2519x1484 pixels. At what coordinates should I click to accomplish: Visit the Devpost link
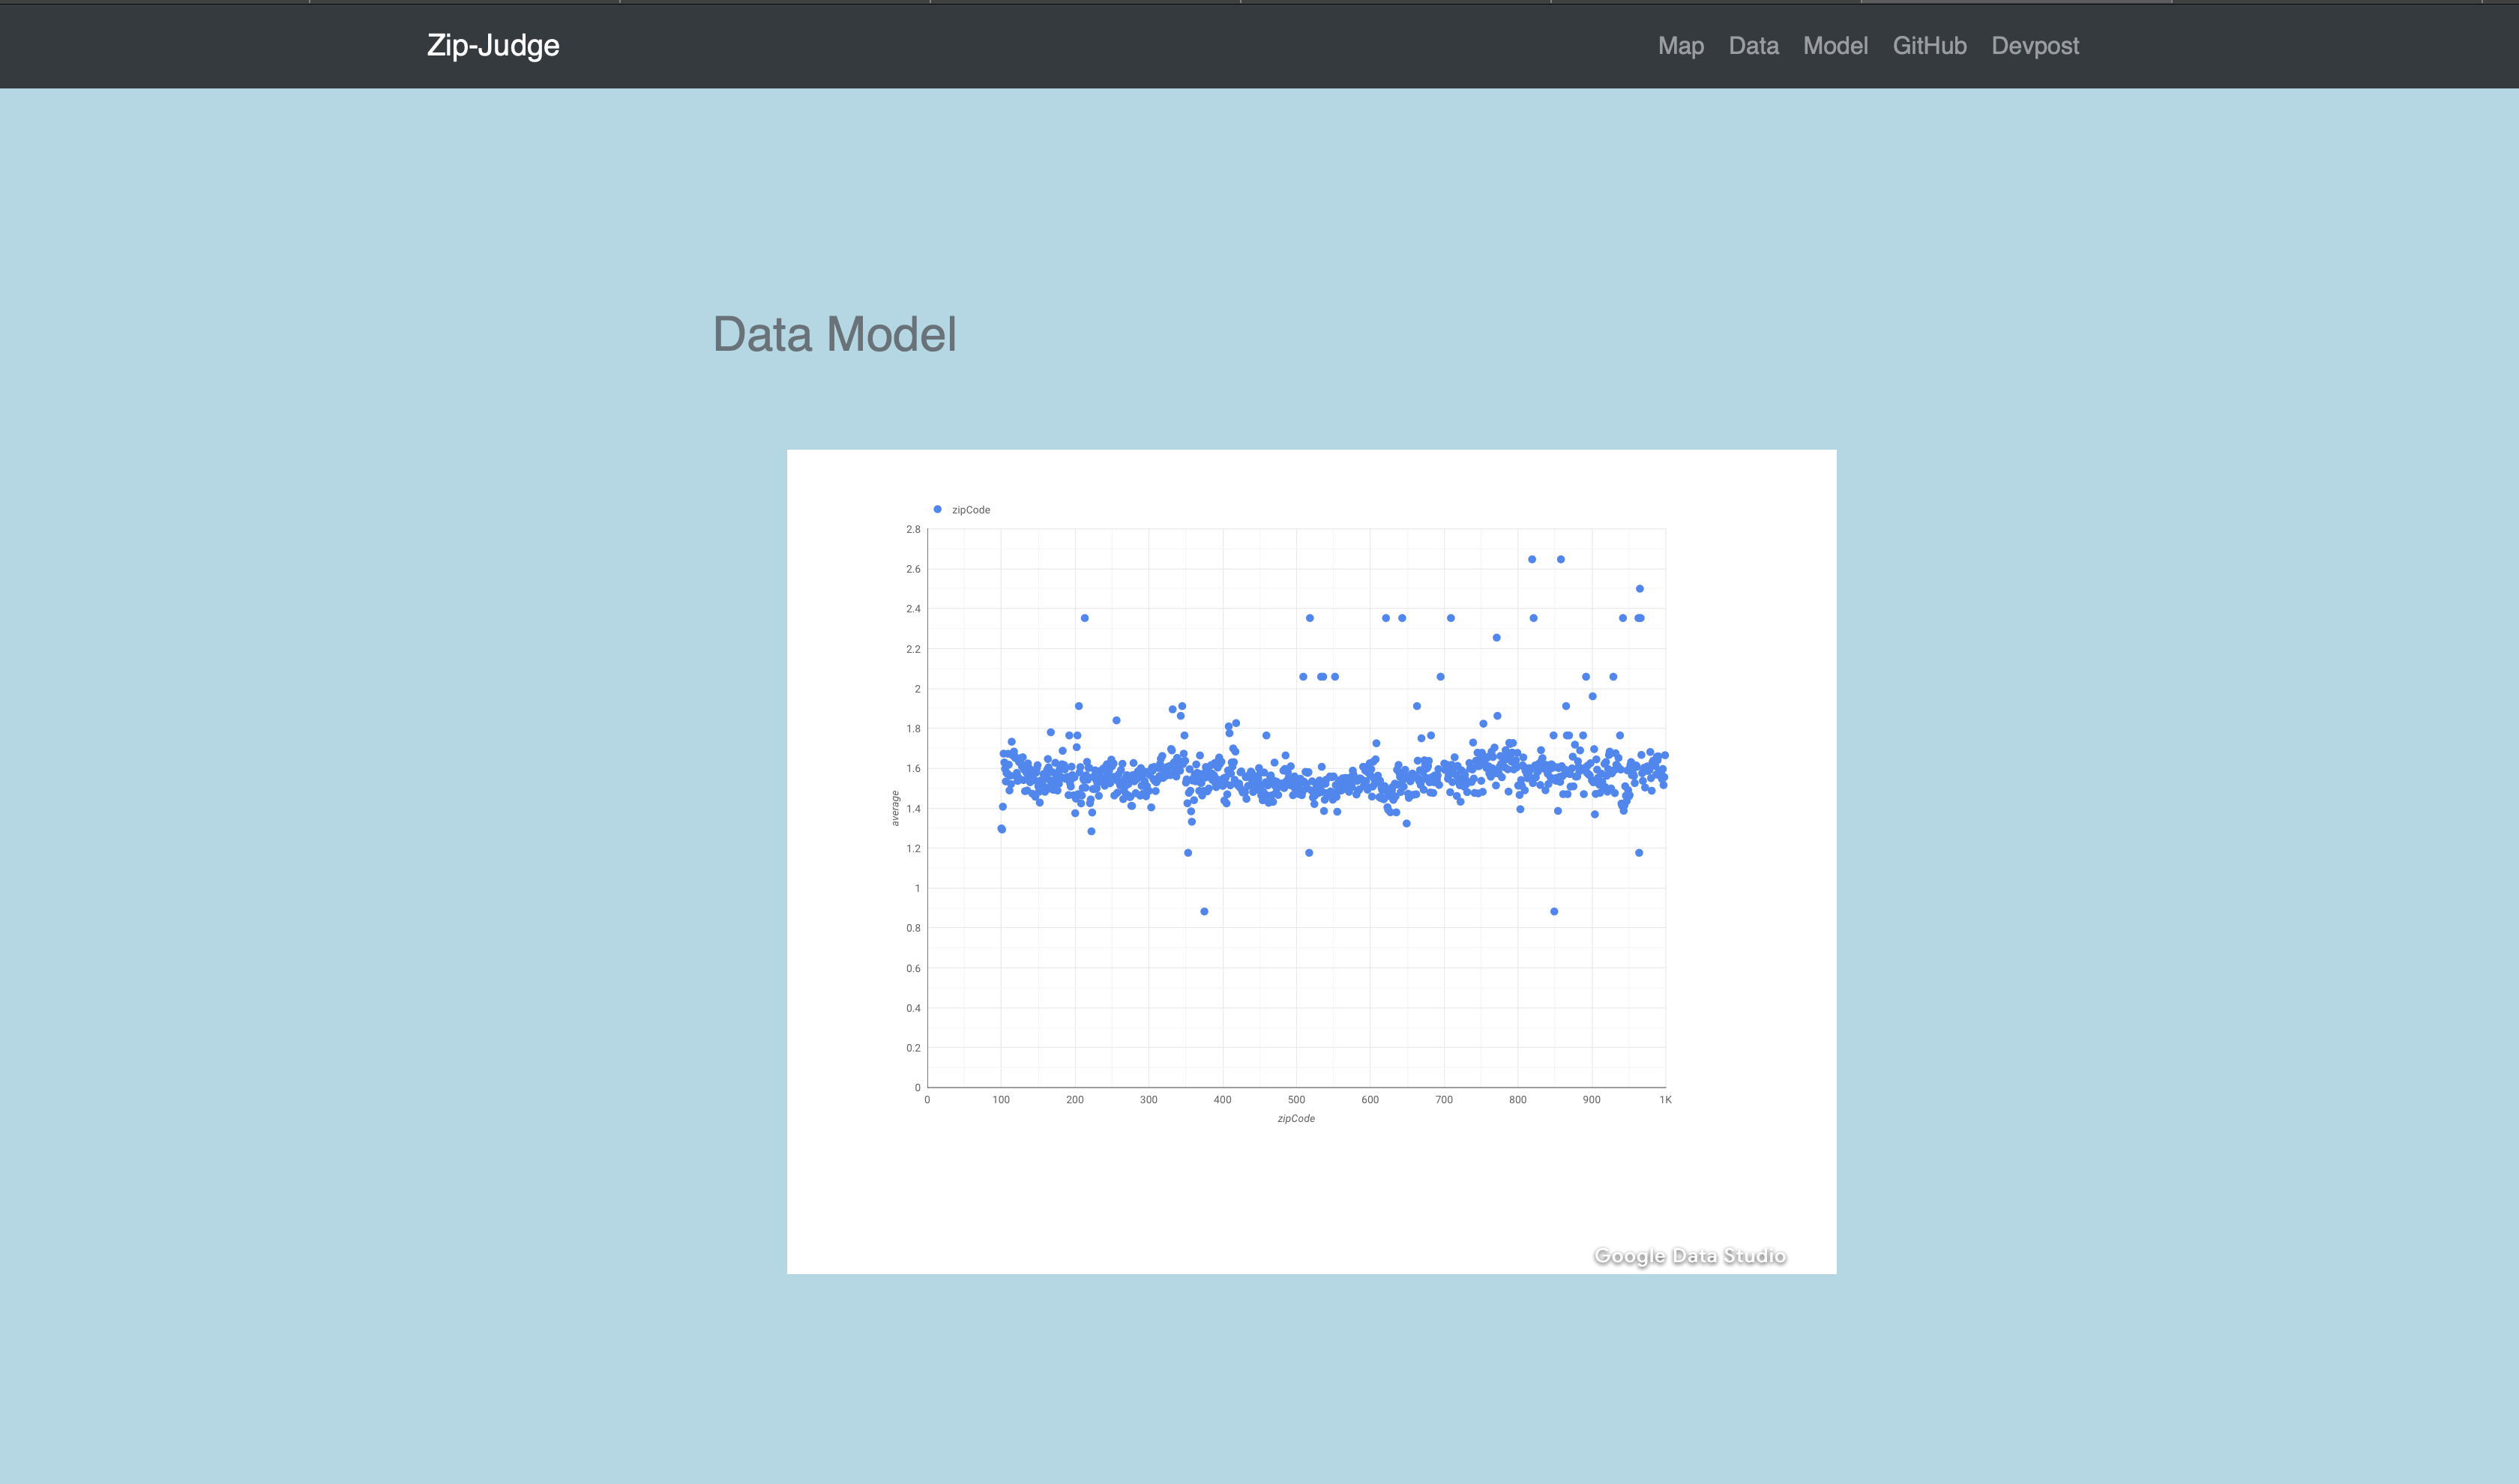(x=2034, y=46)
